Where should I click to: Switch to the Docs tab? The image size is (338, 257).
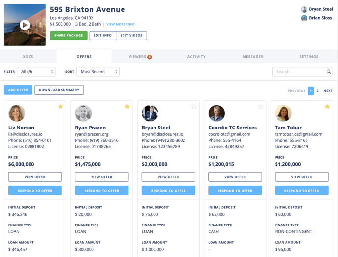(x=28, y=57)
